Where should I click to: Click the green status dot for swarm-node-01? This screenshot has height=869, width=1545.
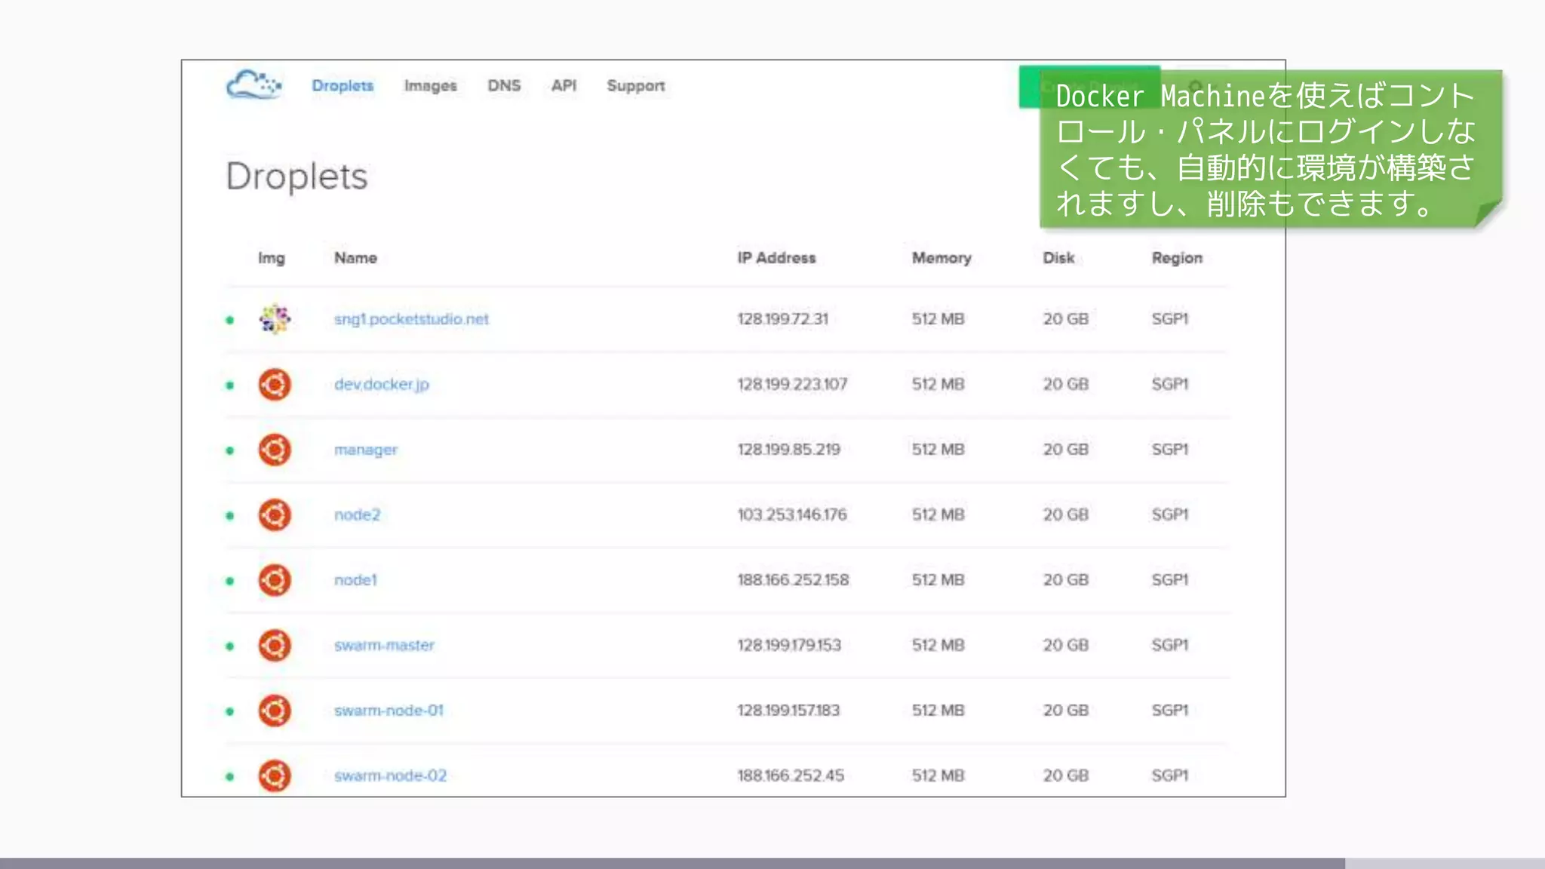coord(230,711)
